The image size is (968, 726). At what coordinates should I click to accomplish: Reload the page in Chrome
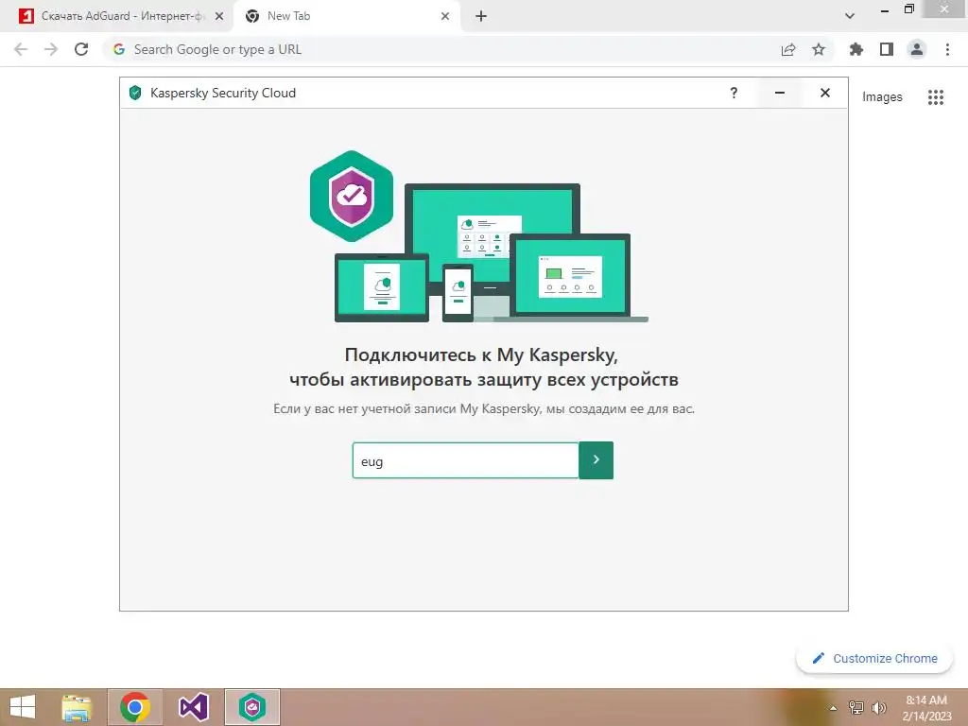pyautogui.click(x=81, y=49)
